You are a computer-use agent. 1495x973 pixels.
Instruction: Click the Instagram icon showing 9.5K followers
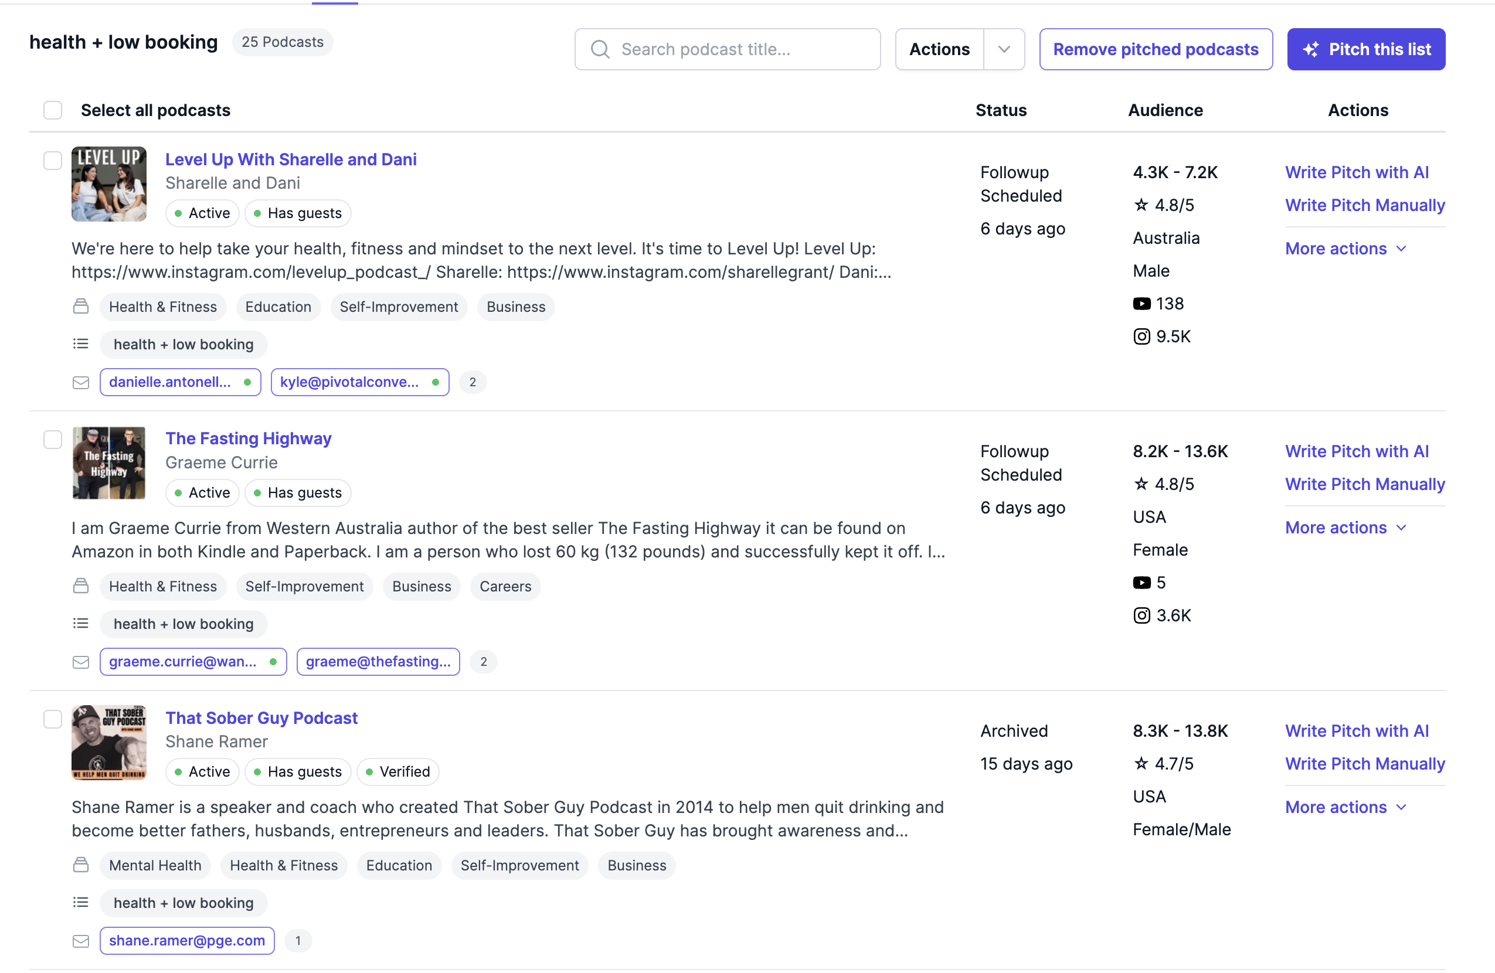click(1142, 336)
